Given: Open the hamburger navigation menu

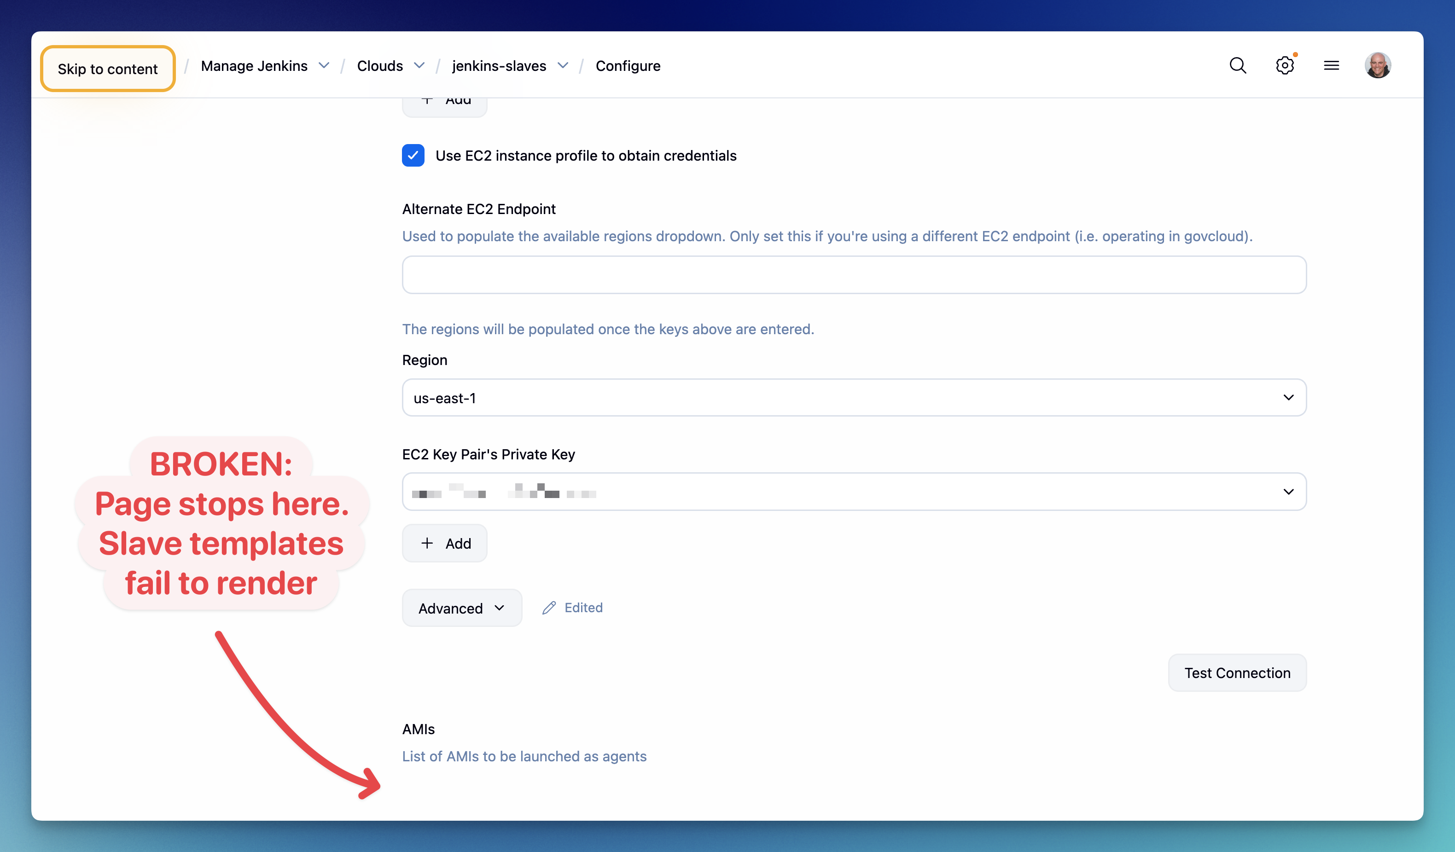Looking at the screenshot, I should 1332,65.
